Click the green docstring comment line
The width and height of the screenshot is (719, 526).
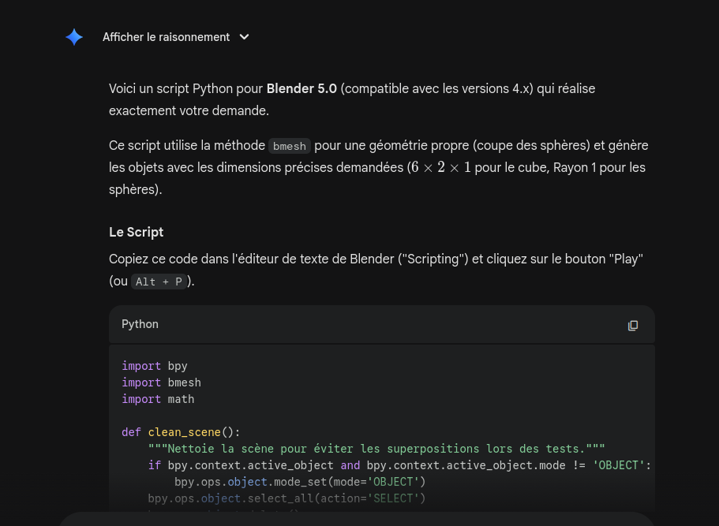point(376,449)
